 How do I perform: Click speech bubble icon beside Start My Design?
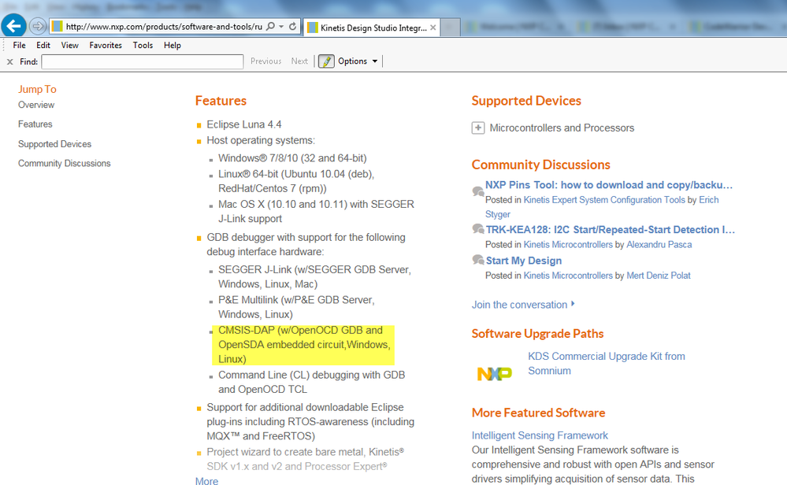coord(478,260)
